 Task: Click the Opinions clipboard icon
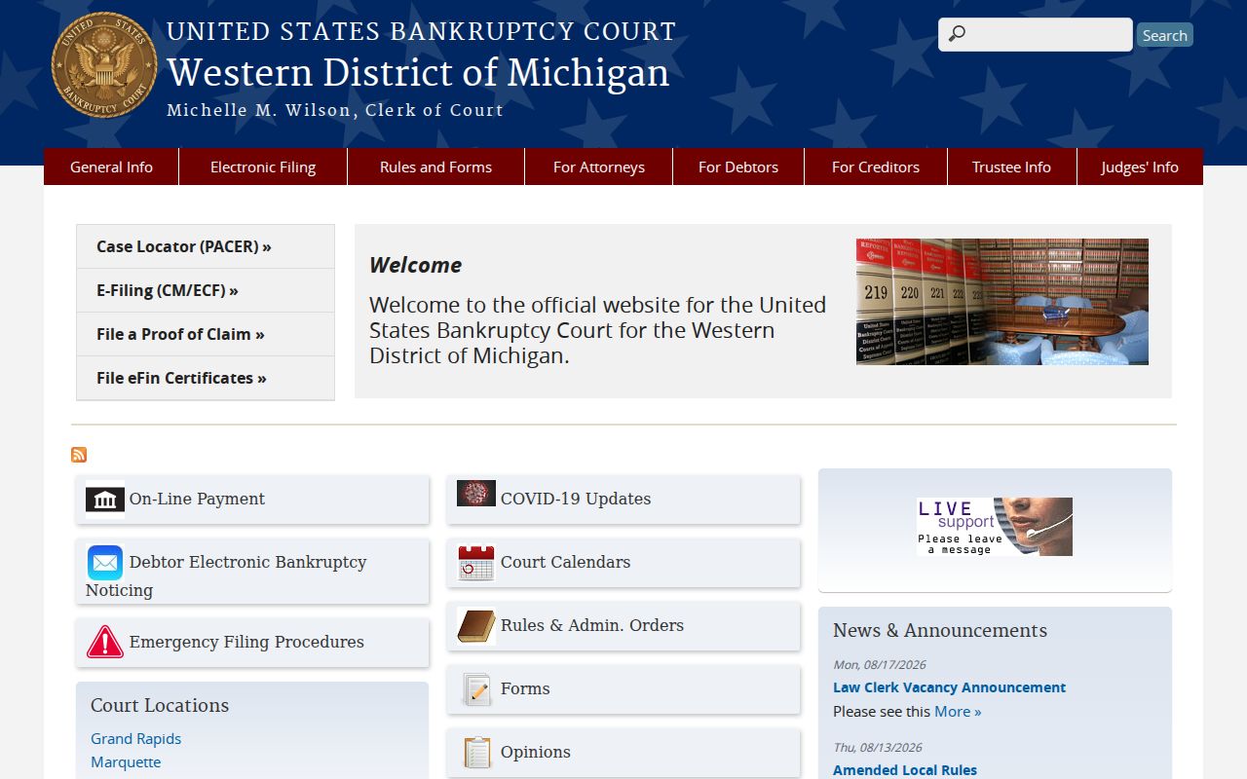click(476, 753)
